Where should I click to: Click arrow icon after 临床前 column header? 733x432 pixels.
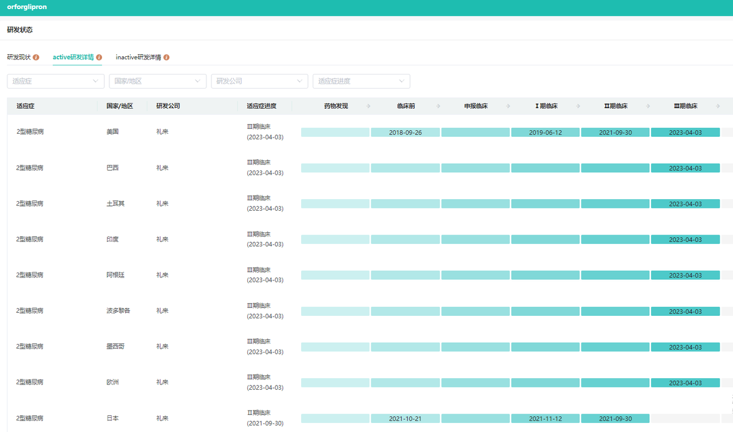[439, 106]
